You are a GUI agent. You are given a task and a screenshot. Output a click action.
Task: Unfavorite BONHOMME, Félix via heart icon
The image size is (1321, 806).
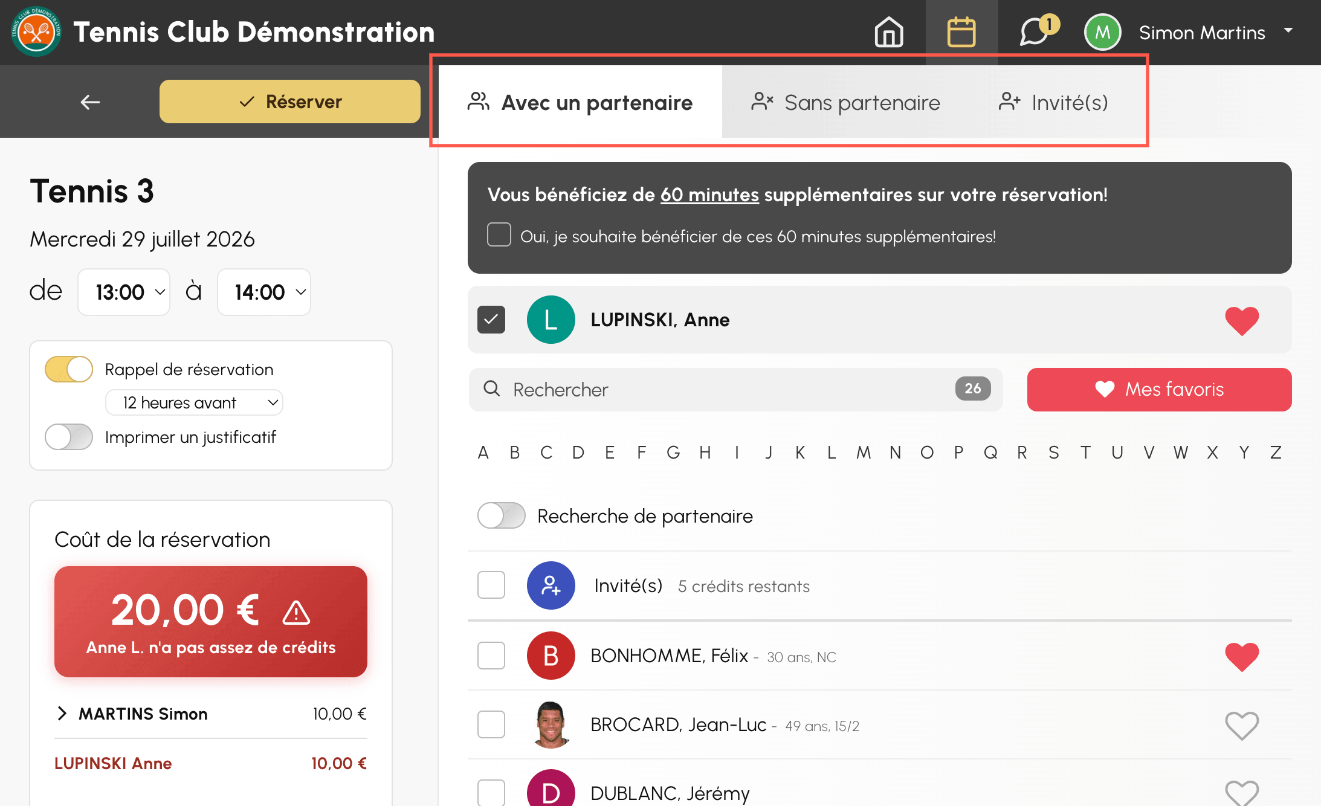(x=1242, y=656)
